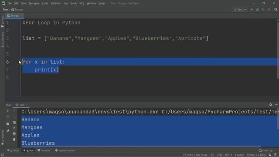Open the Run menu in menu bar
Image resolution: width=279 pixels, height=157 pixels.
pos(66,3)
